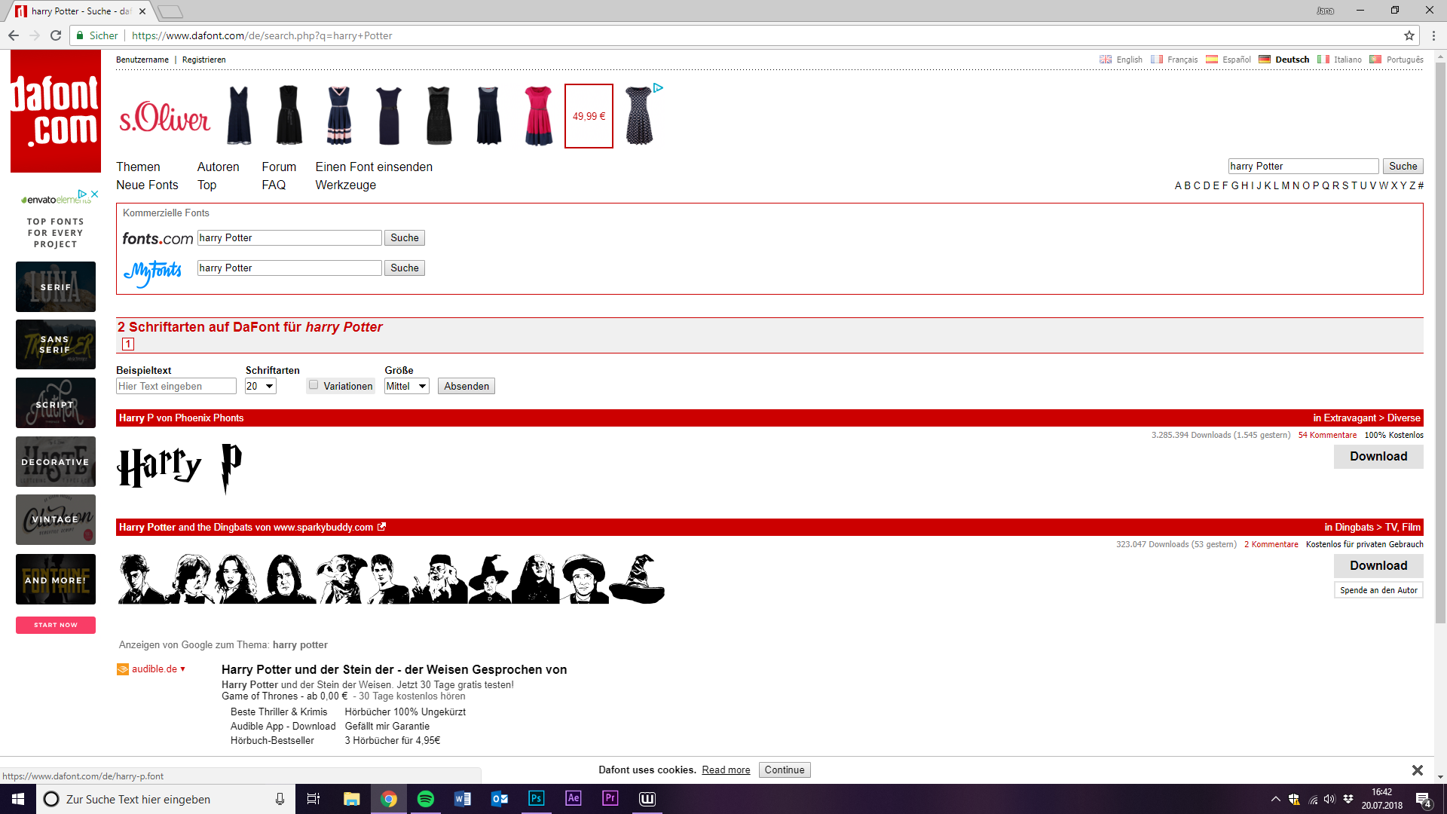Show hidden system tray icons

[x=1275, y=799]
